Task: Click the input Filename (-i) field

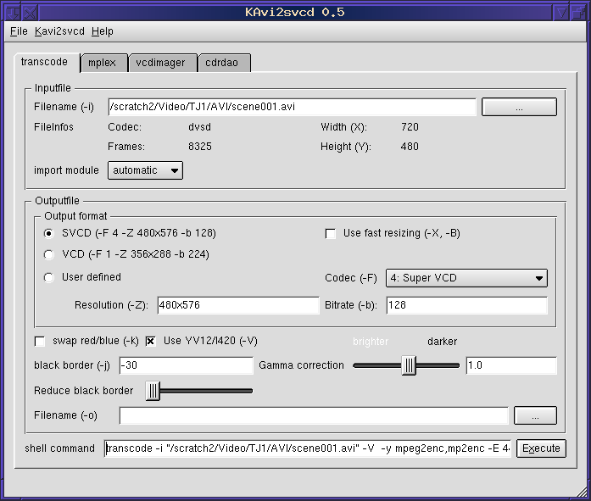Action: click(x=292, y=107)
